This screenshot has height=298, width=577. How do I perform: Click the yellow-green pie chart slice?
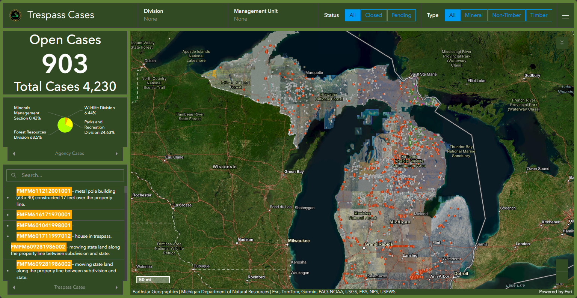pos(64,127)
